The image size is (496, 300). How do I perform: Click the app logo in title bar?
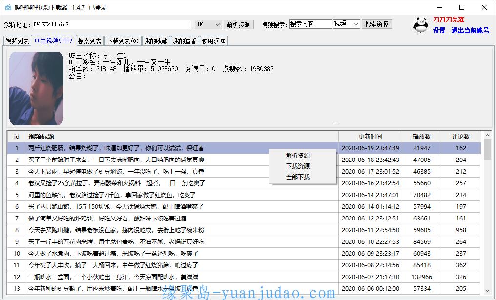tap(8, 7)
